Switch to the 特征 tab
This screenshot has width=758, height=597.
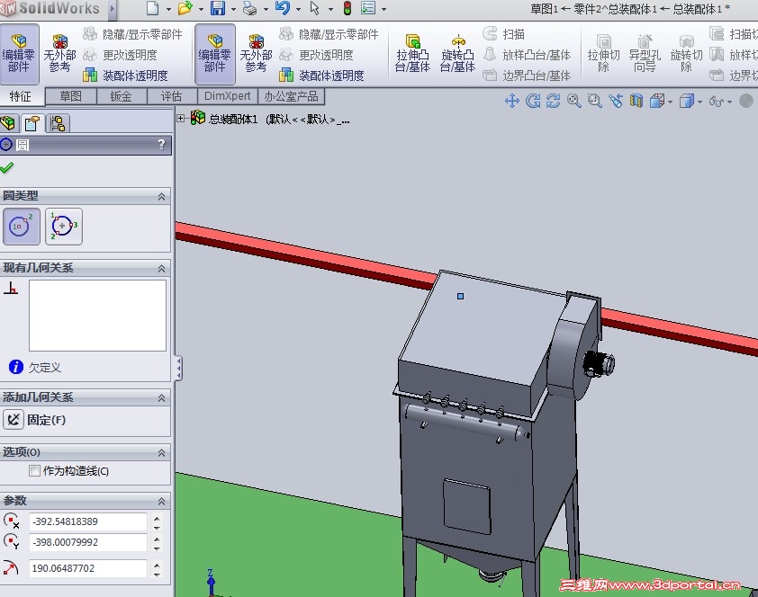(x=21, y=96)
